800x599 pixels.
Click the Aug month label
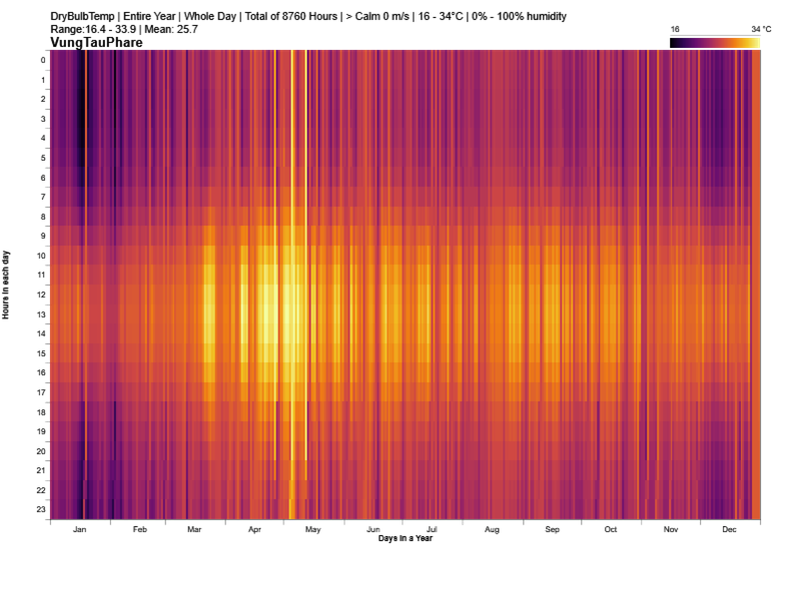coord(491,529)
